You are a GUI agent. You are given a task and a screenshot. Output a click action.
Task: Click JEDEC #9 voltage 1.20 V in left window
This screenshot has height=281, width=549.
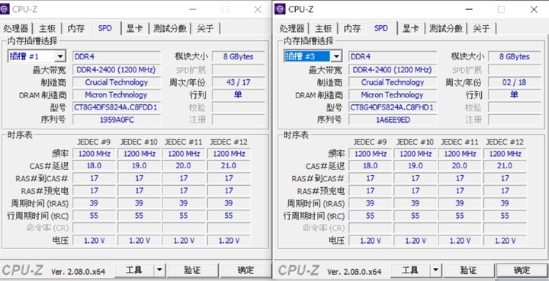pyautogui.click(x=95, y=241)
